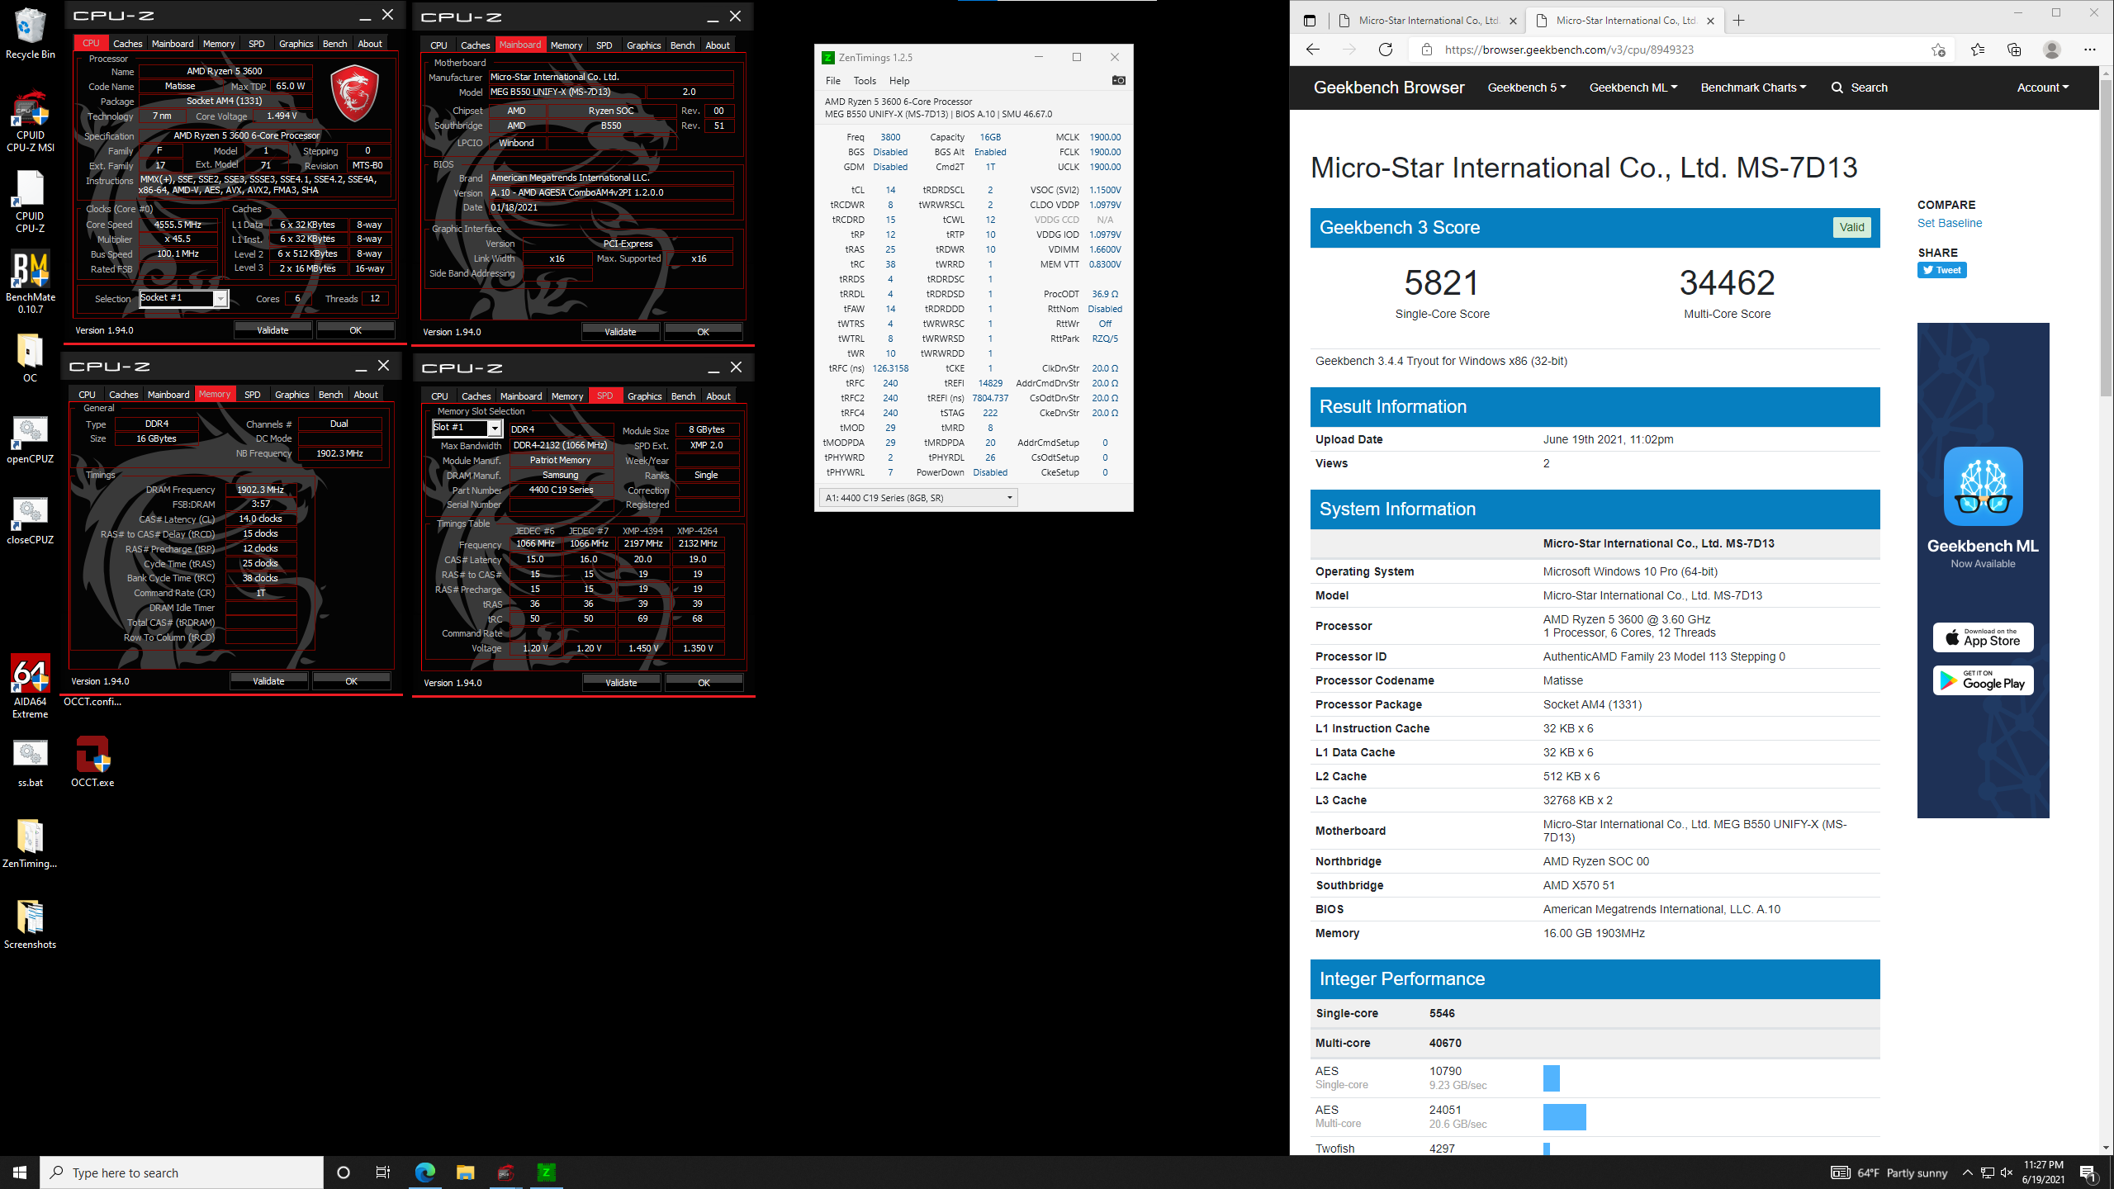2114x1189 pixels.
Task: Switch to Caches tab in CPU window
Action: [x=127, y=44]
